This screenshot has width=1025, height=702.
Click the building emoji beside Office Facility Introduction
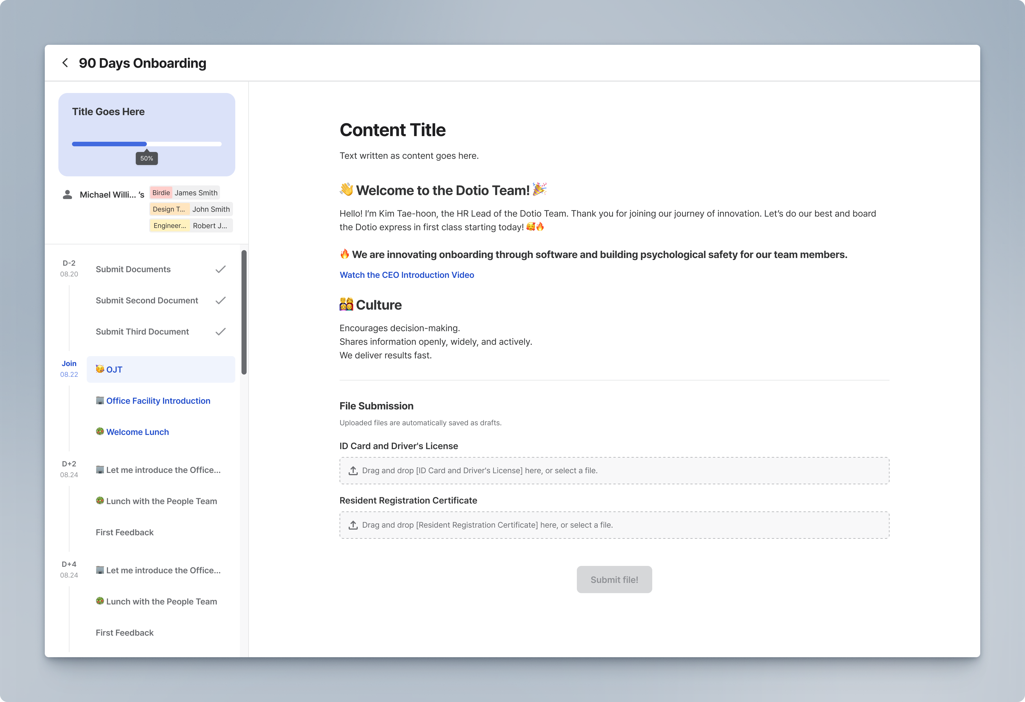coord(100,401)
